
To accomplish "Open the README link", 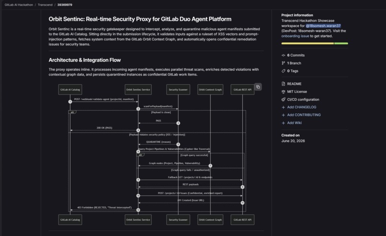I will 294,84.
